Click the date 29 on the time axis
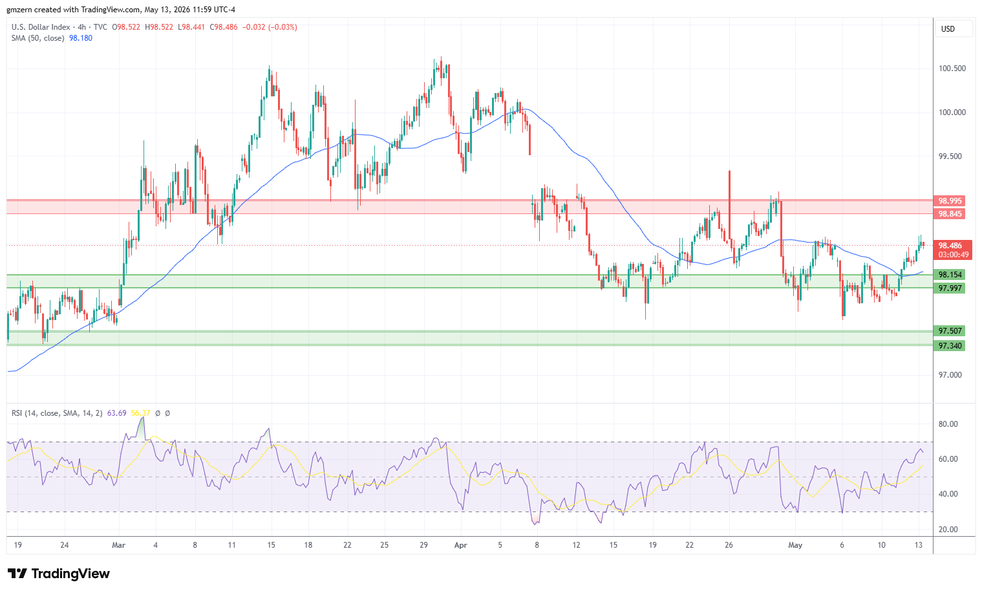 tap(424, 545)
